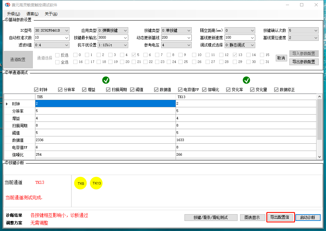The image size is (326, 231).
Task: Click the 导入参数配置 button
Action: 304,53
